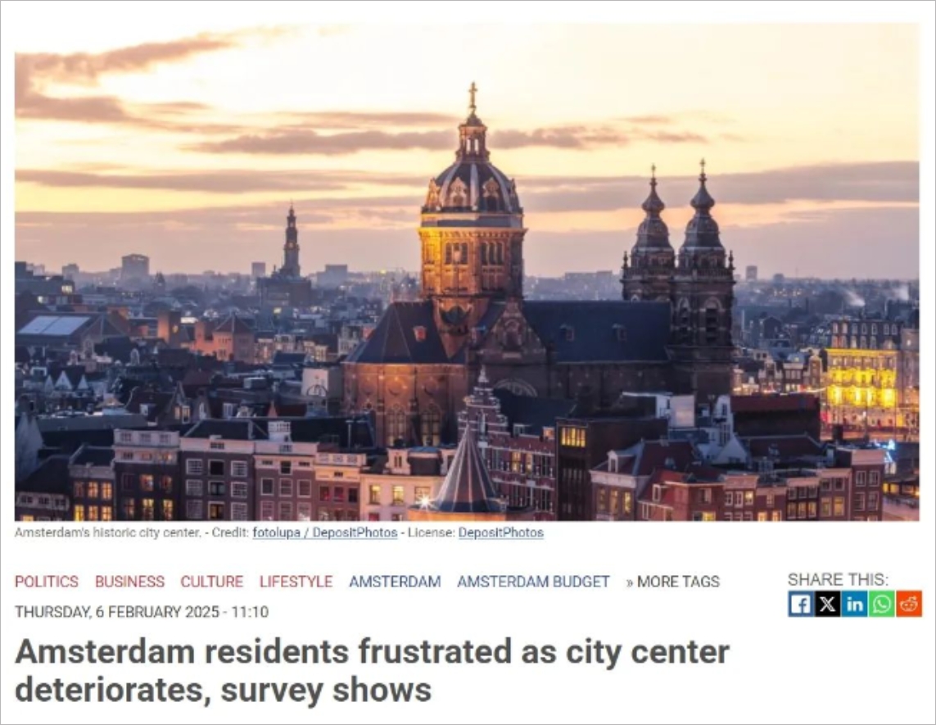Image resolution: width=936 pixels, height=725 pixels.
Task: Expand More Tags list
Action: click(673, 581)
